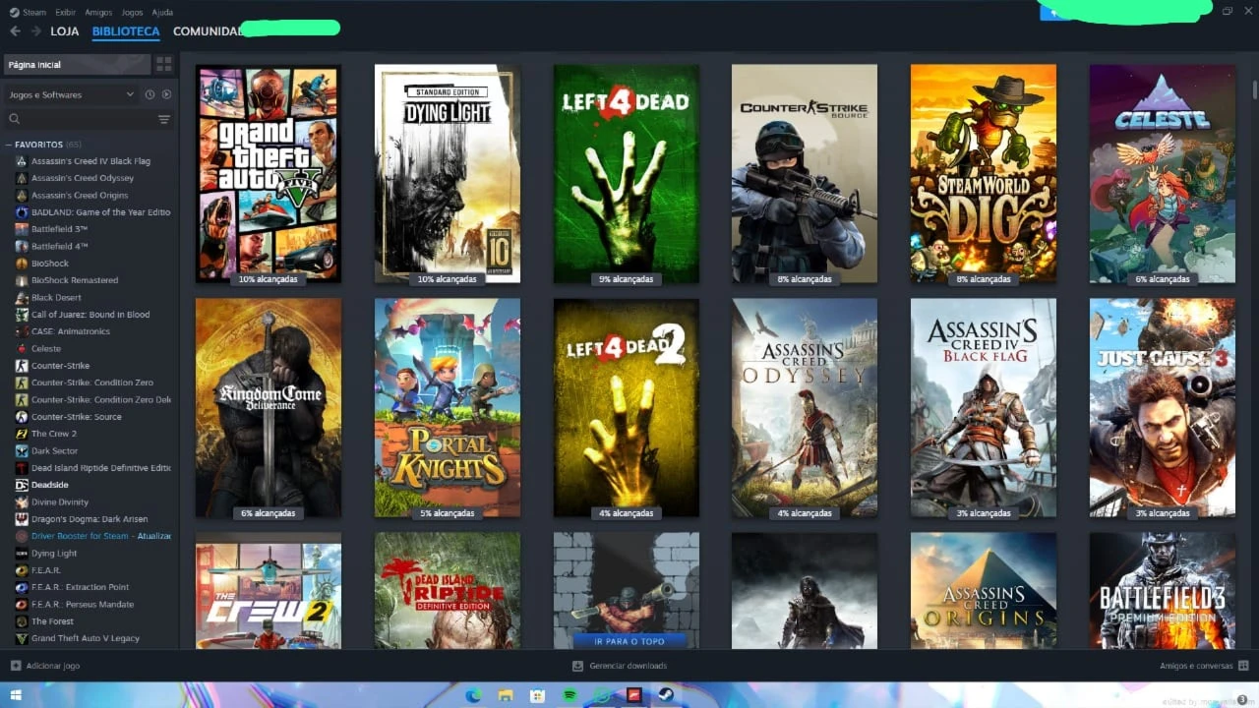
Task: Click the library vertical scrollbar
Action: coord(1254,88)
